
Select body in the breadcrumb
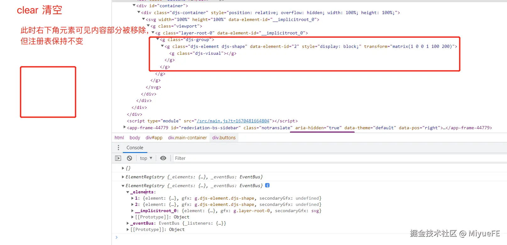(135, 138)
